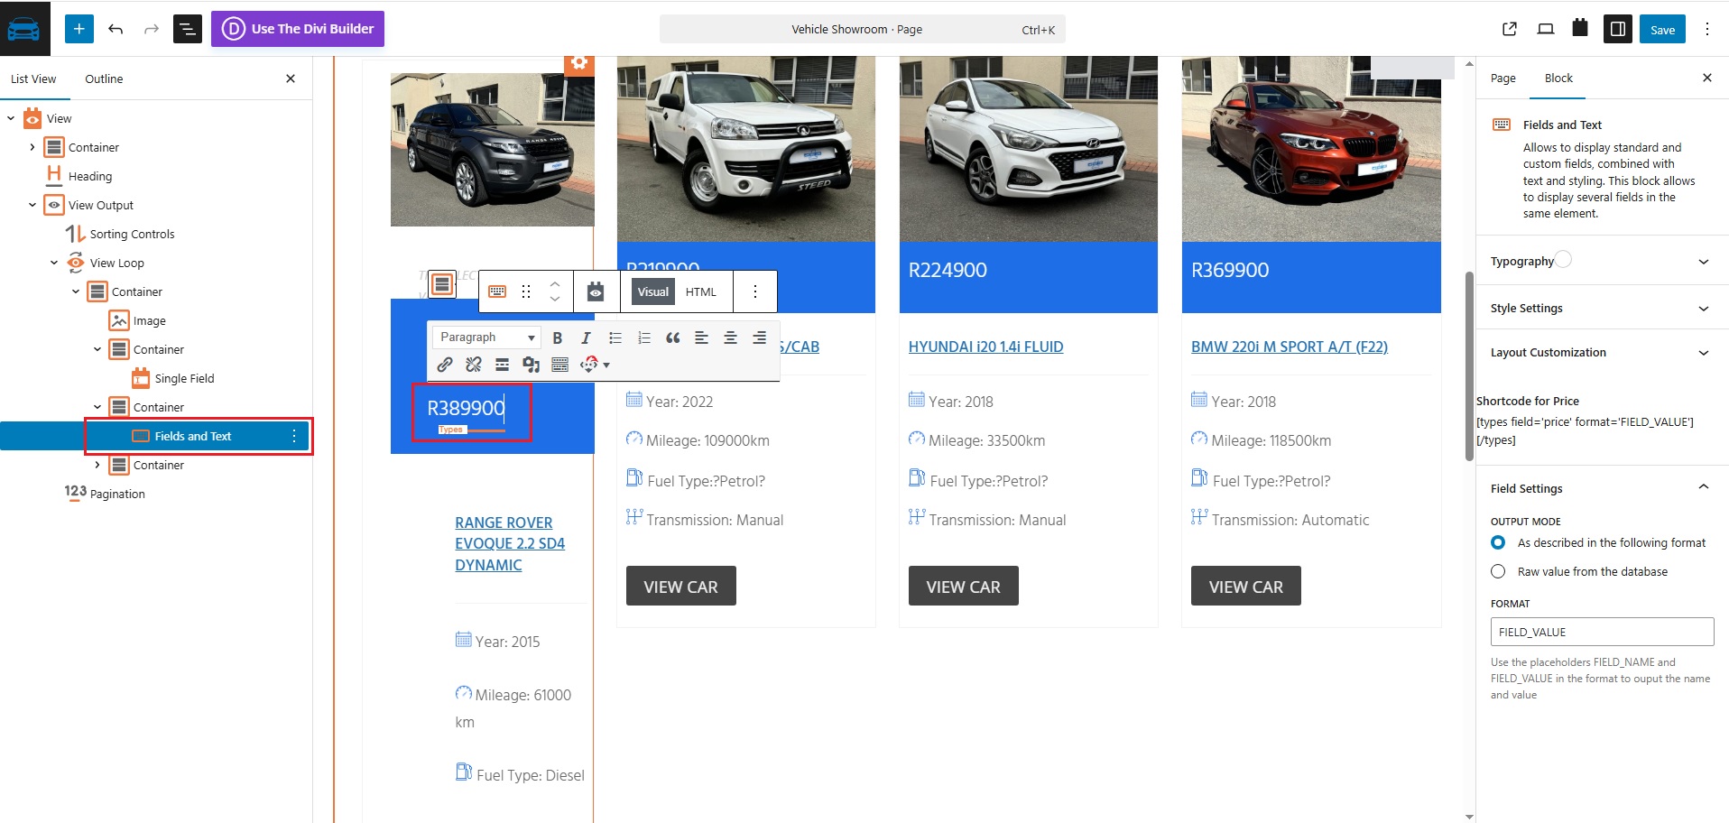
Task: Toggle the settings sidebar panel icon
Action: [1618, 29]
